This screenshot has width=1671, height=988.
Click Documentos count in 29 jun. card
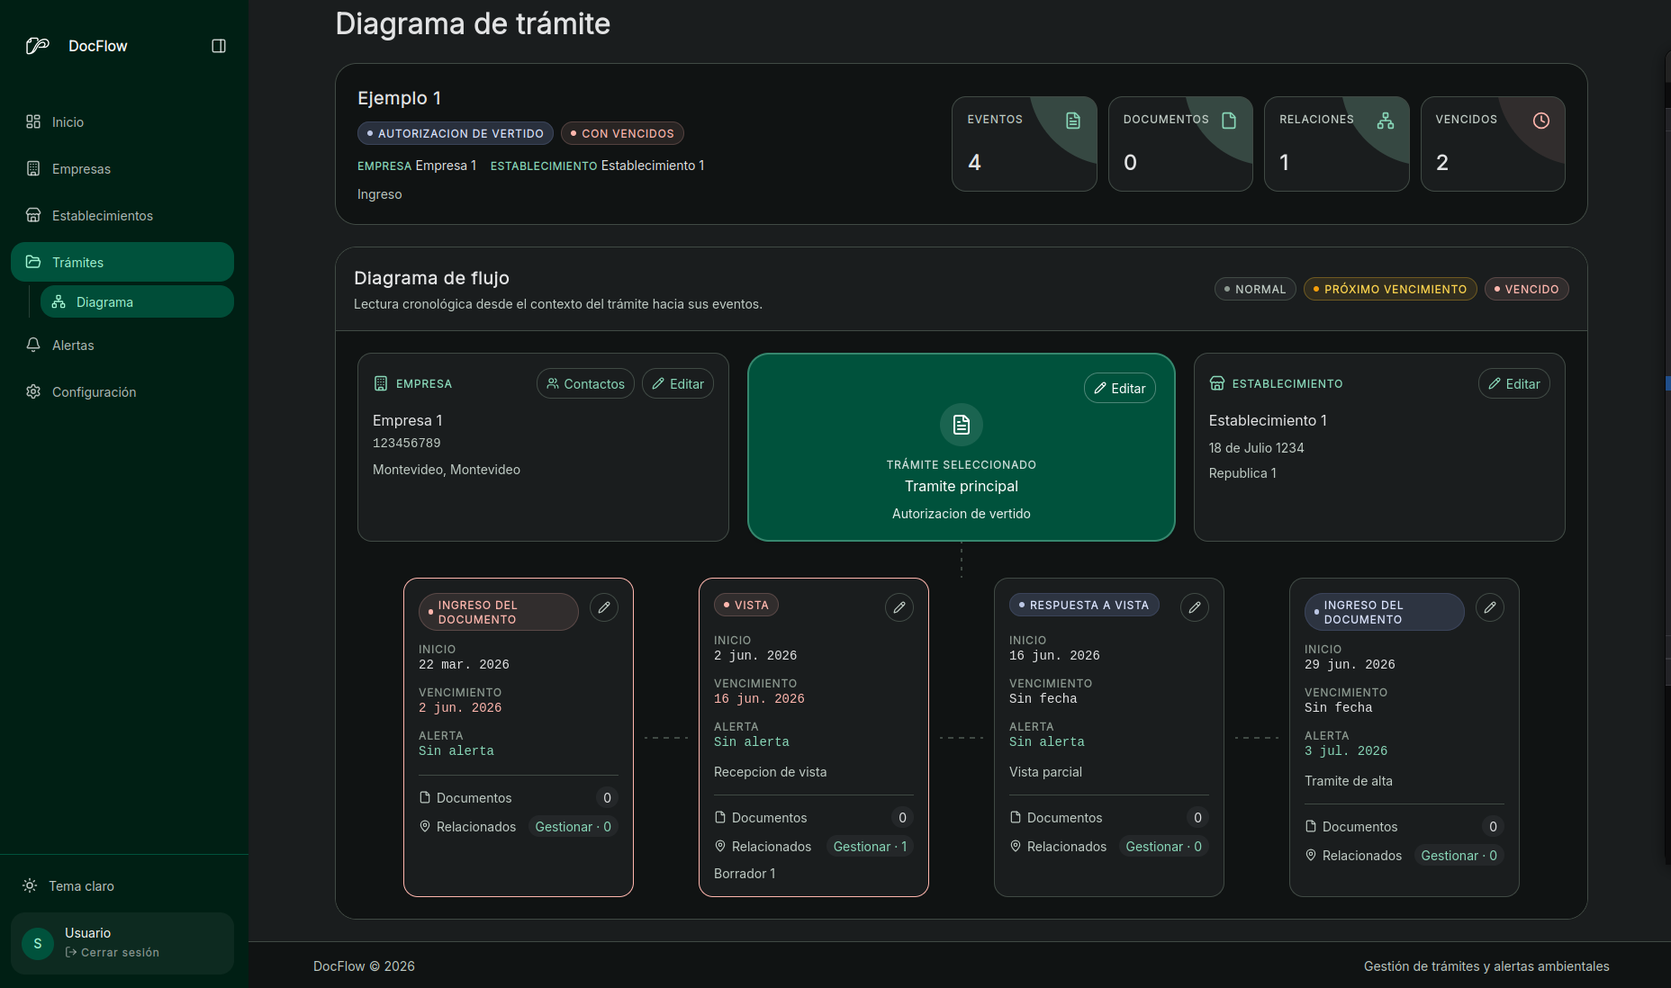coord(1493,826)
